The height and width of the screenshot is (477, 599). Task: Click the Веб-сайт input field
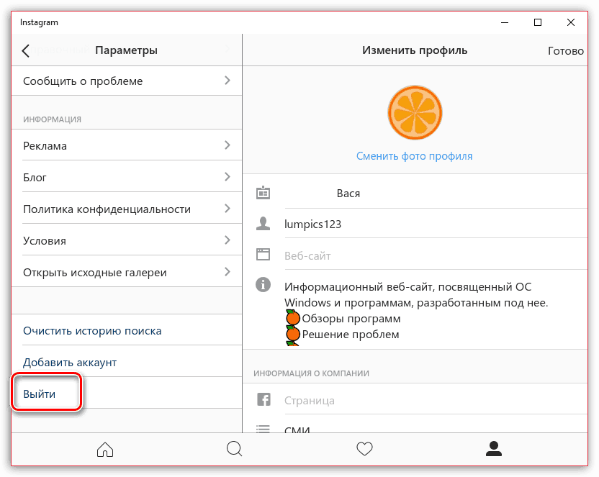[436, 255]
